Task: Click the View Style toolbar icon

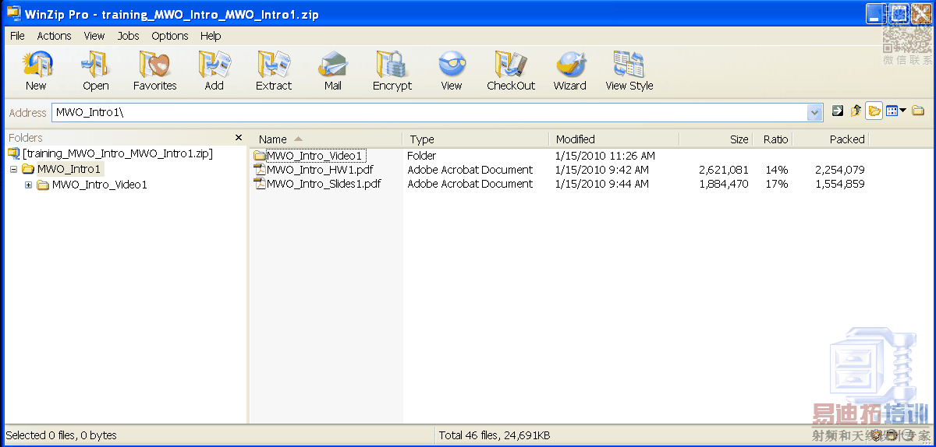Action: point(629,65)
